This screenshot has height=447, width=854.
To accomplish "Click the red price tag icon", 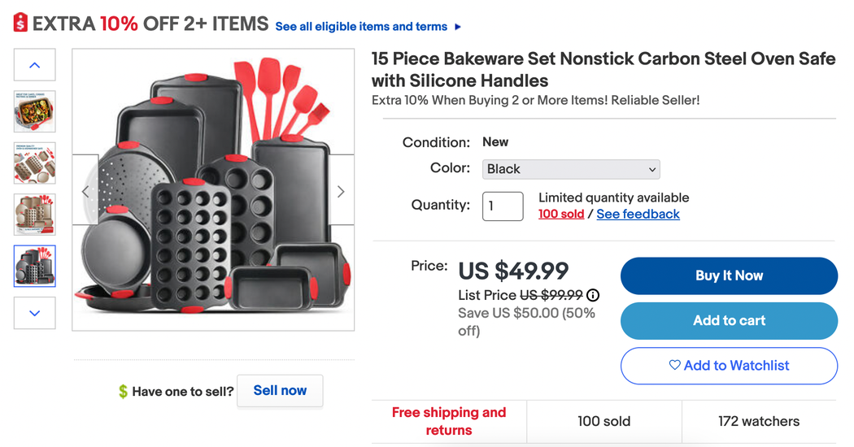I will (20, 23).
